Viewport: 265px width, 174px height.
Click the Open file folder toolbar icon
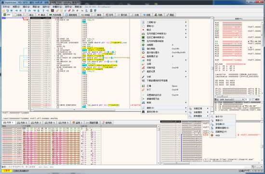coord(3,11)
